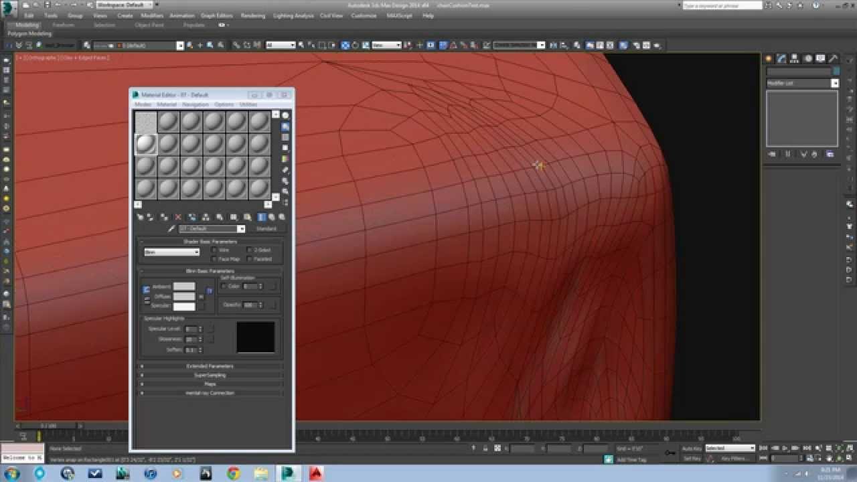Open Chrome from the Windows taskbar

233,473
